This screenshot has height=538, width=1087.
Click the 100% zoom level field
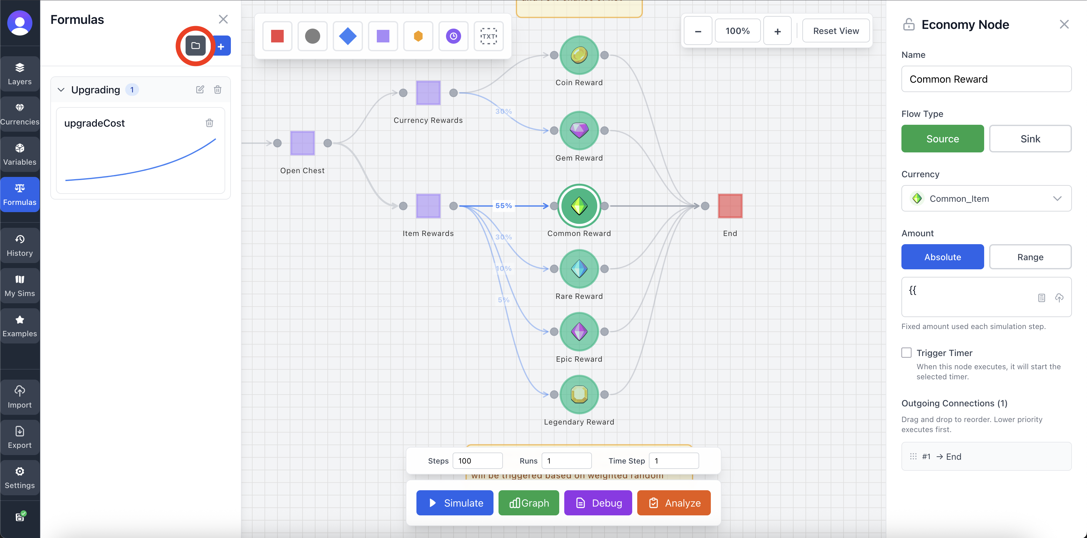click(x=737, y=31)
